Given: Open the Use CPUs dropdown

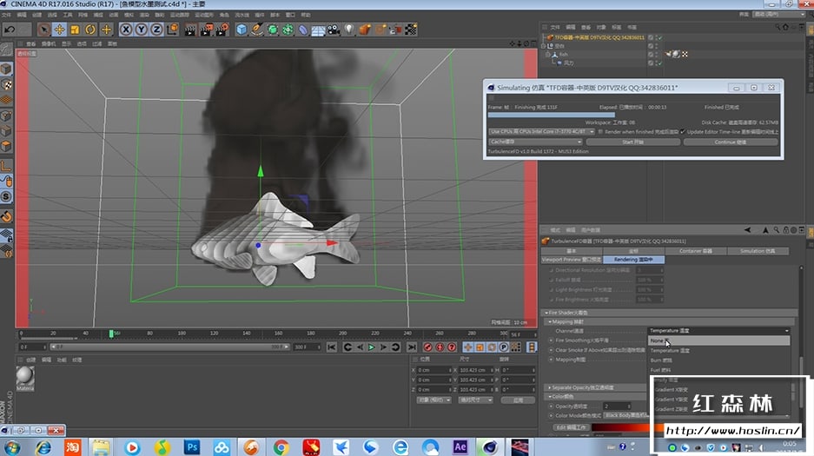Looking at the screenshot, I should click(x=541, y=132).
